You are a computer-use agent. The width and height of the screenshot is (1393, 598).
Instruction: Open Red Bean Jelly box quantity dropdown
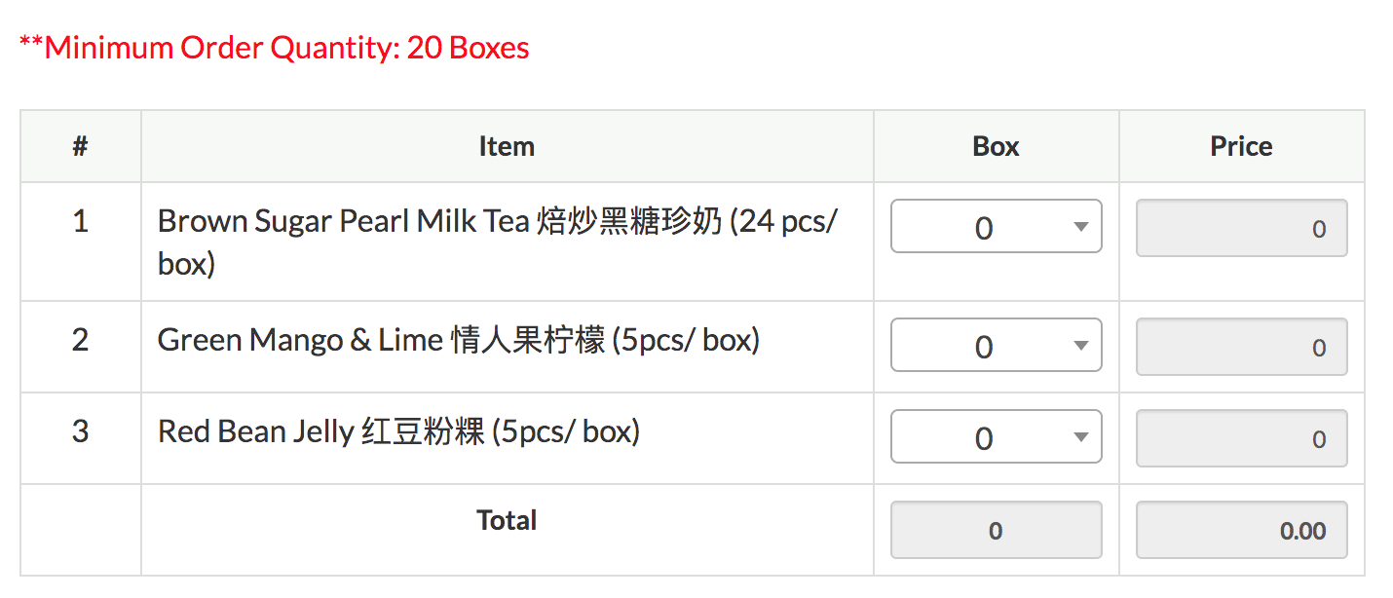[x=996, y=436]
